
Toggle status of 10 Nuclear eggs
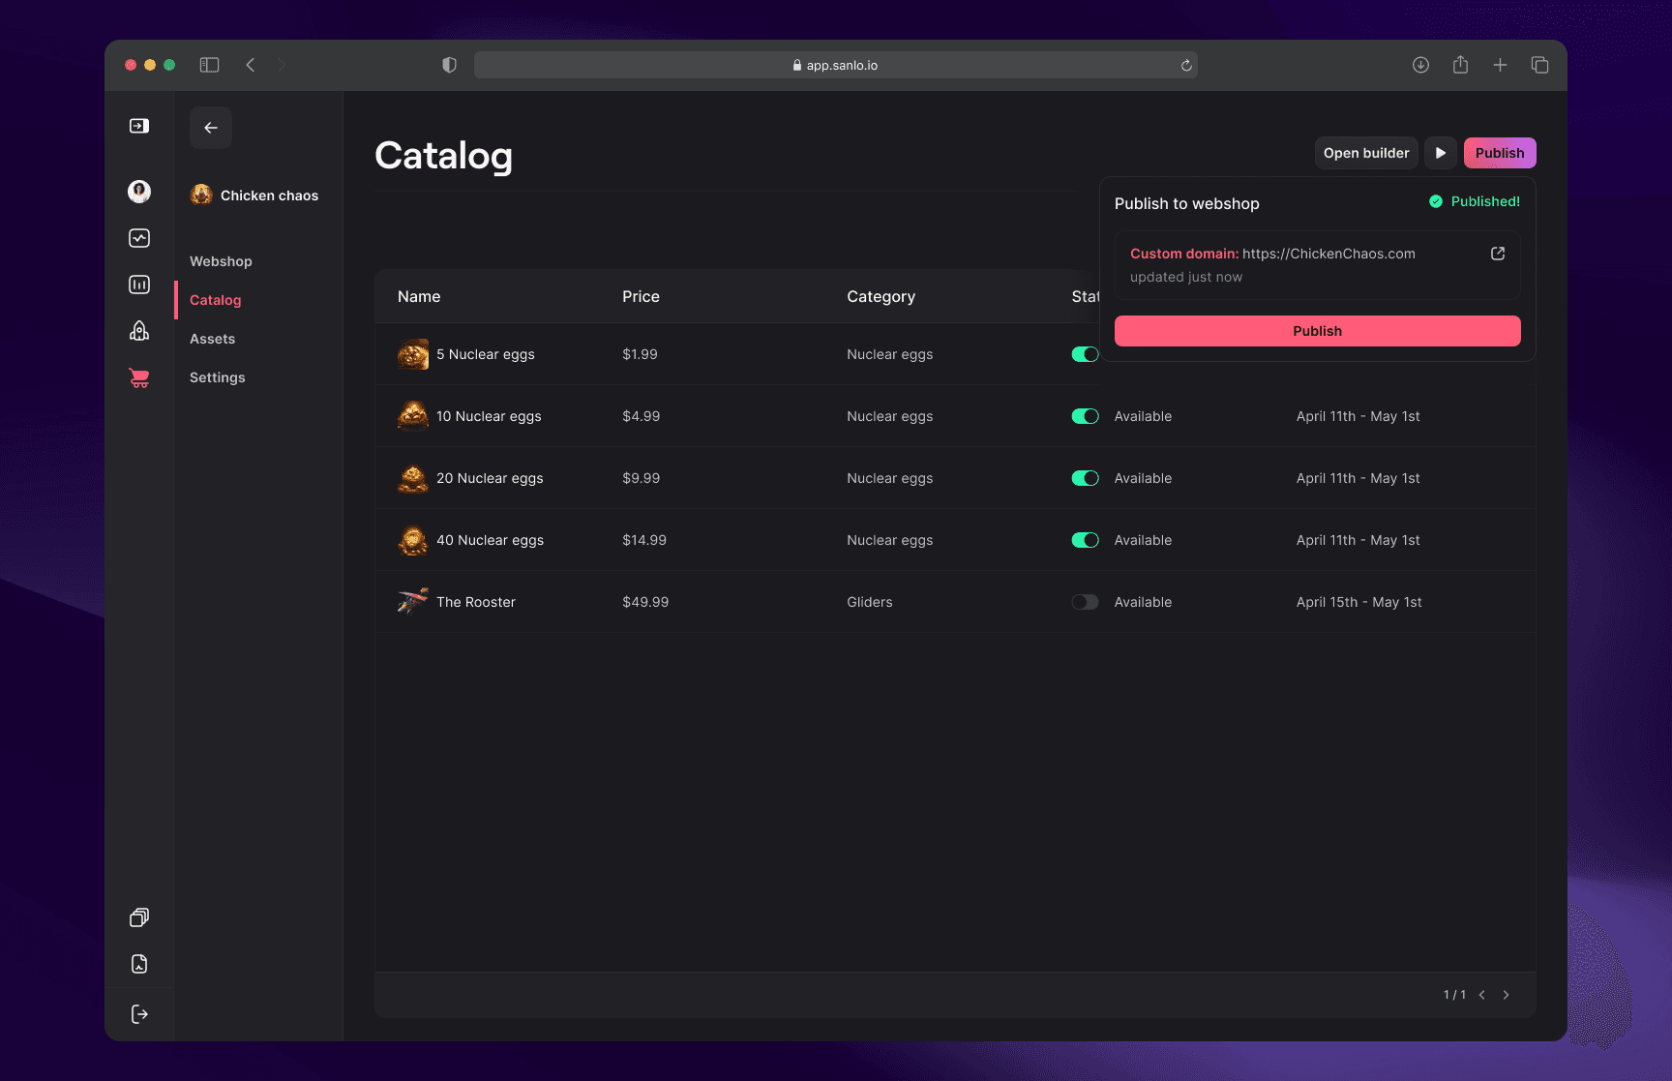[x=1085, y=416]
